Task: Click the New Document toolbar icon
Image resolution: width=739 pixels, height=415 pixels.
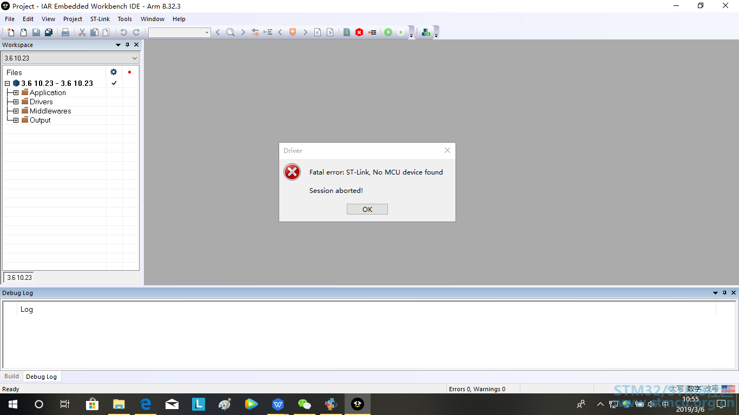Action: click(x=10, y=32)
